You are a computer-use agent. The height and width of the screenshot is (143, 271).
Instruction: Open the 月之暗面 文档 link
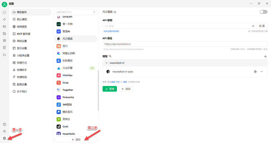coord(113,82)
